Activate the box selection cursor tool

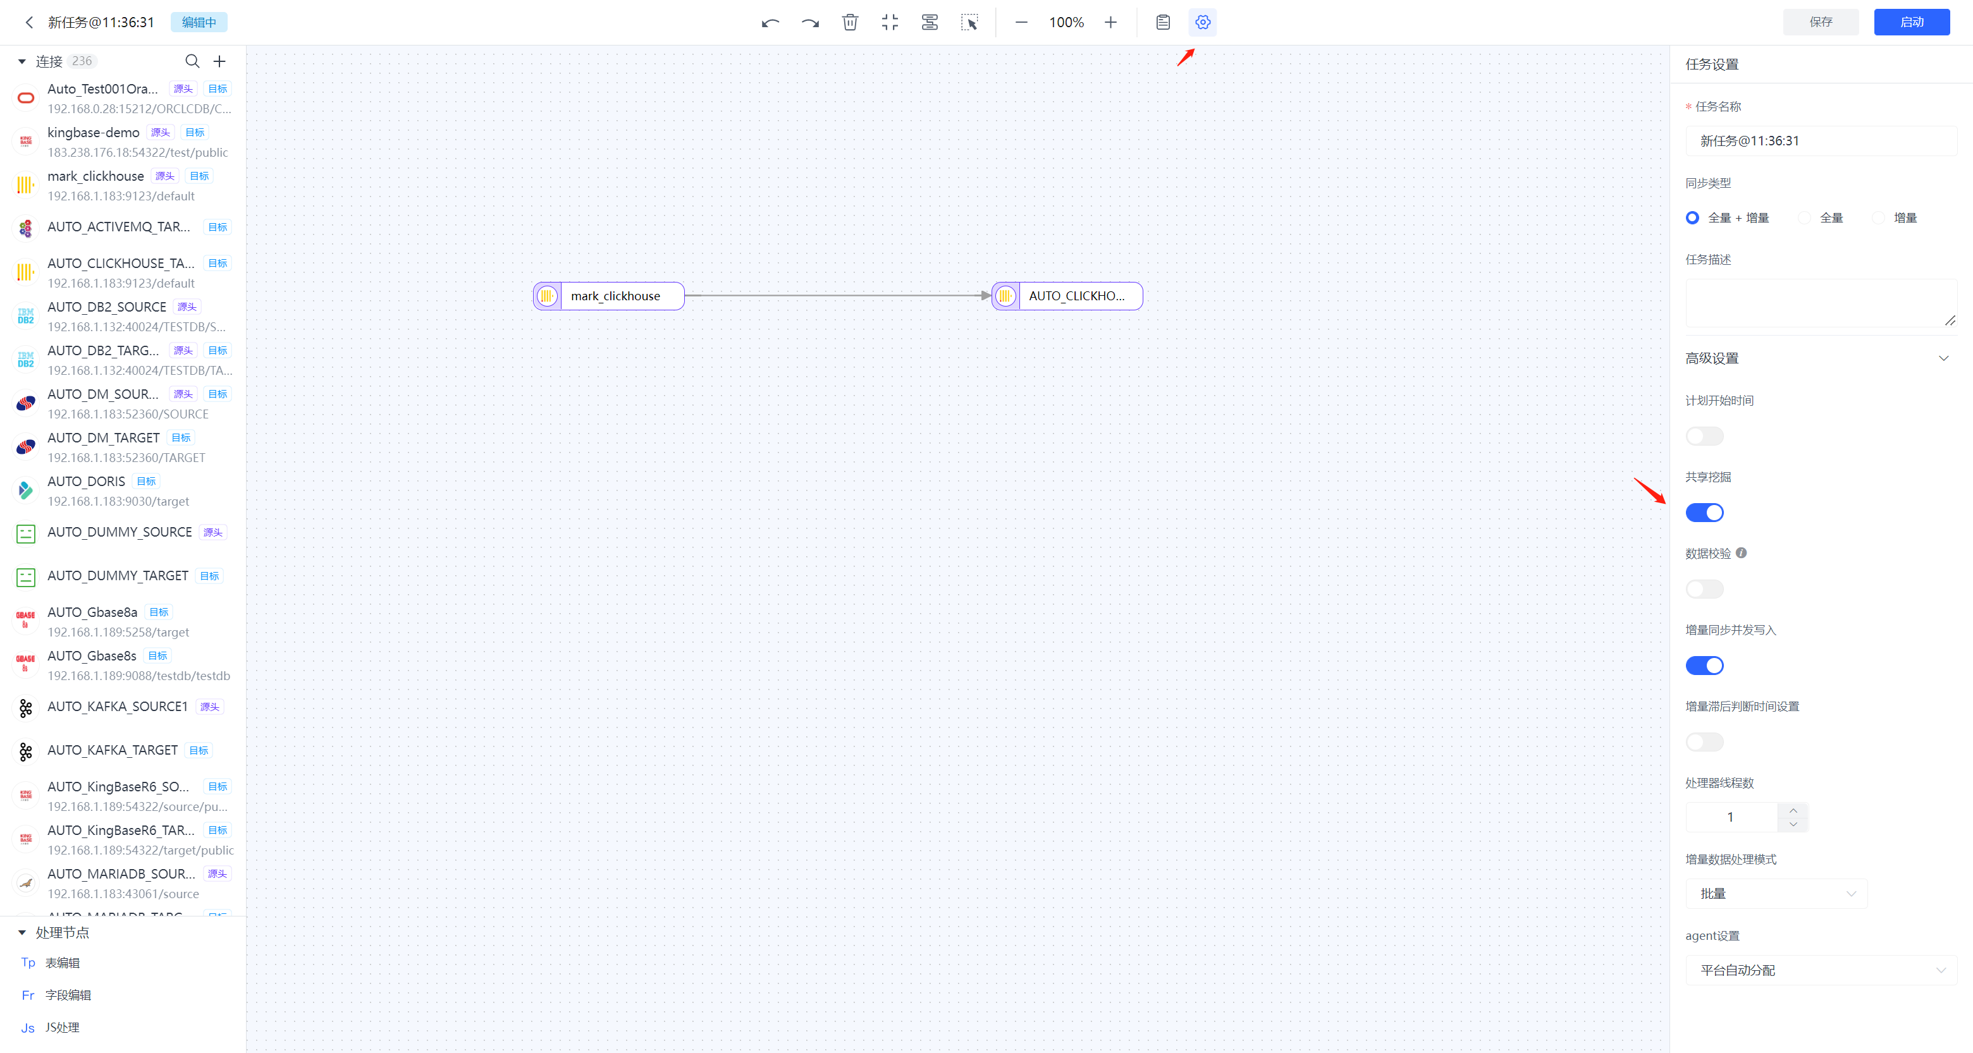pos(969,22)
